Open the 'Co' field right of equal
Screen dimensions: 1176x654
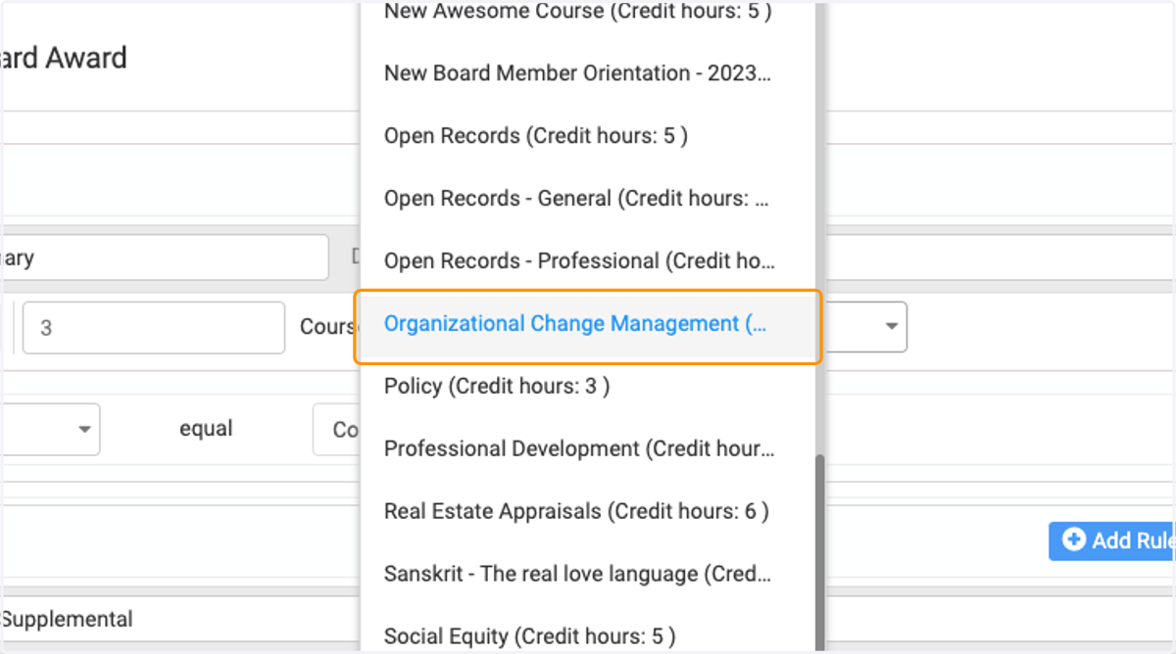pos(336,430)
